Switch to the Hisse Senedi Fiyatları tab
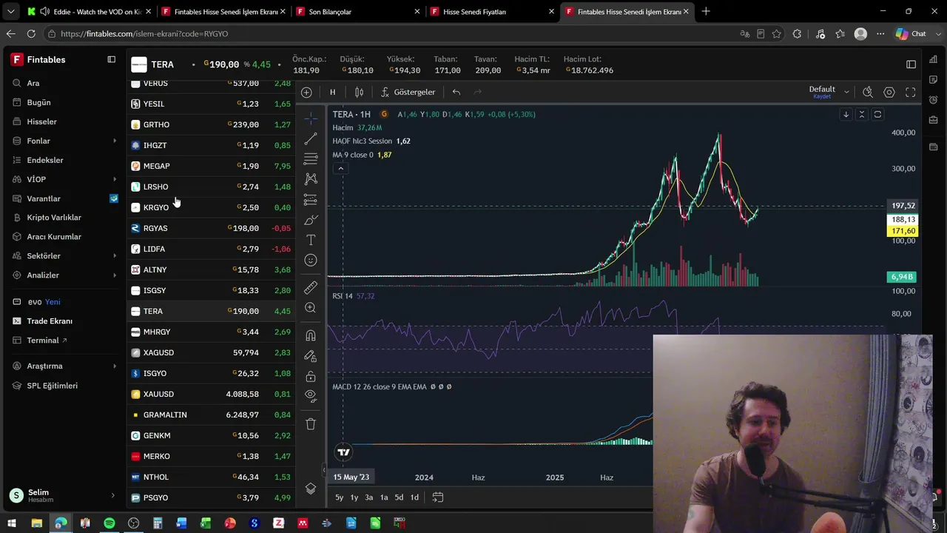The width and height of the screenshot is (947, 533). coord(492,12)
